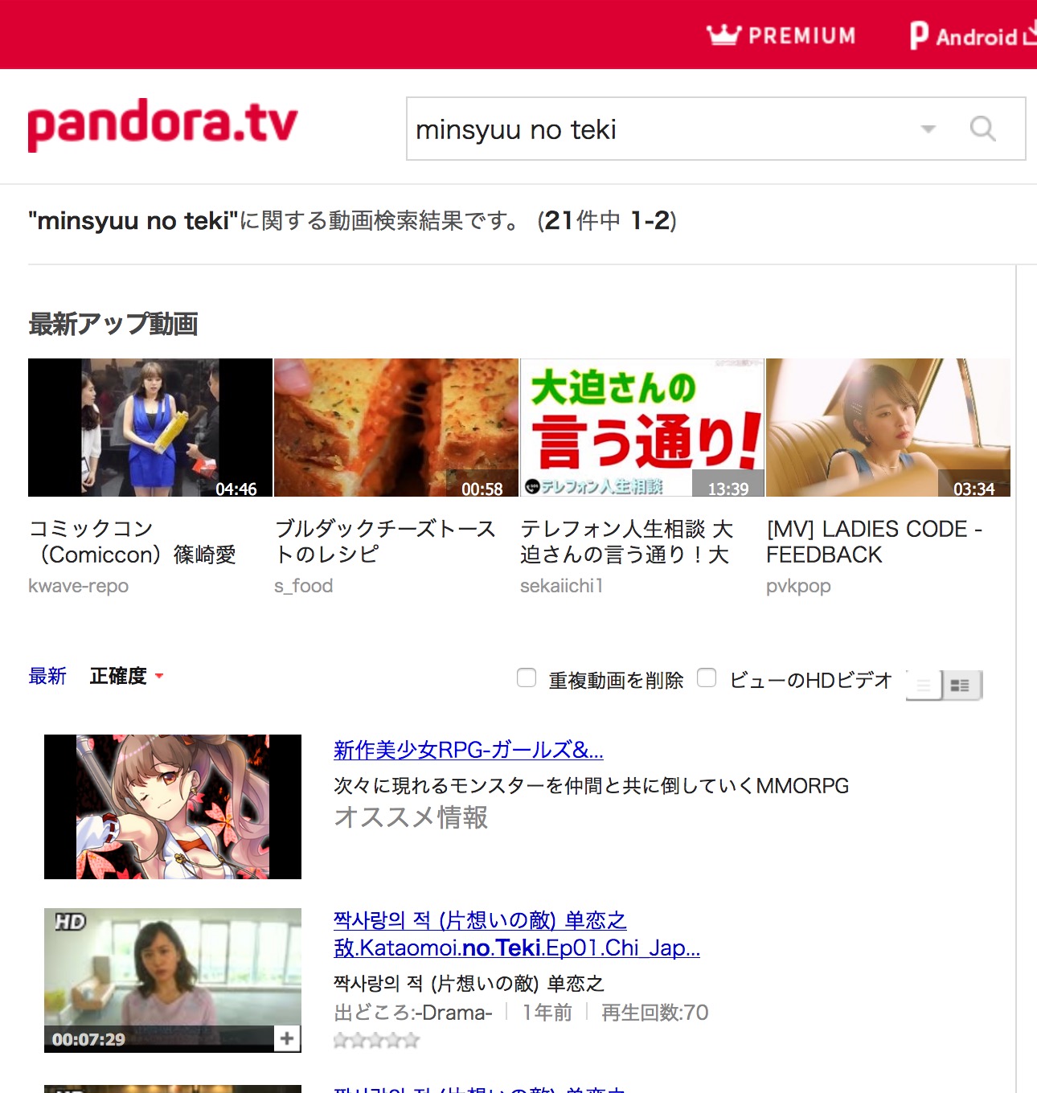The height and width of the screenshot is (1093, 1037).
Task: Click inside the minsyuu no teki search field
Action: (659, 129)
